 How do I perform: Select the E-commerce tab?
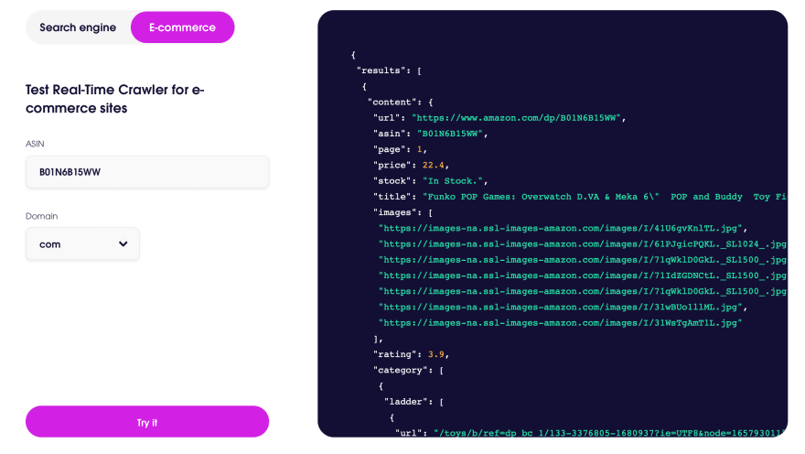pyautogui.click(x=182, y=27)
